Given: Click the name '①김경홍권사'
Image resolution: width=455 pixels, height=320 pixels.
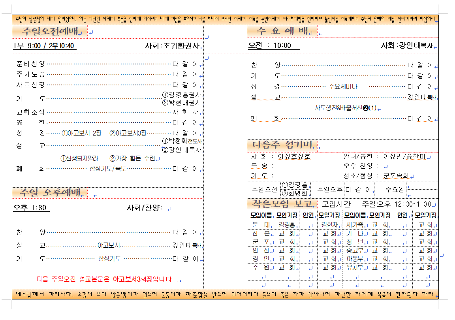Looking at the screenshot, I should tap(182, 95).
